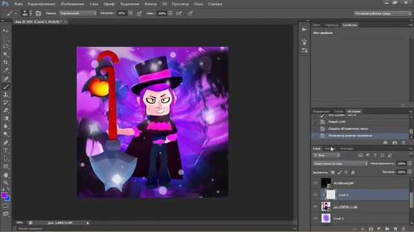The width and height of the screenshot is (414, 232).
Task: Open layer opacity dropdown arrow
Action: pyautogui.click(x=409, y=164)
